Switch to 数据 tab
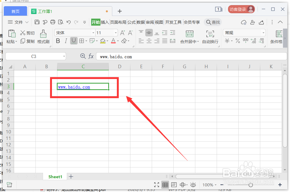 (x=141, y=22)
